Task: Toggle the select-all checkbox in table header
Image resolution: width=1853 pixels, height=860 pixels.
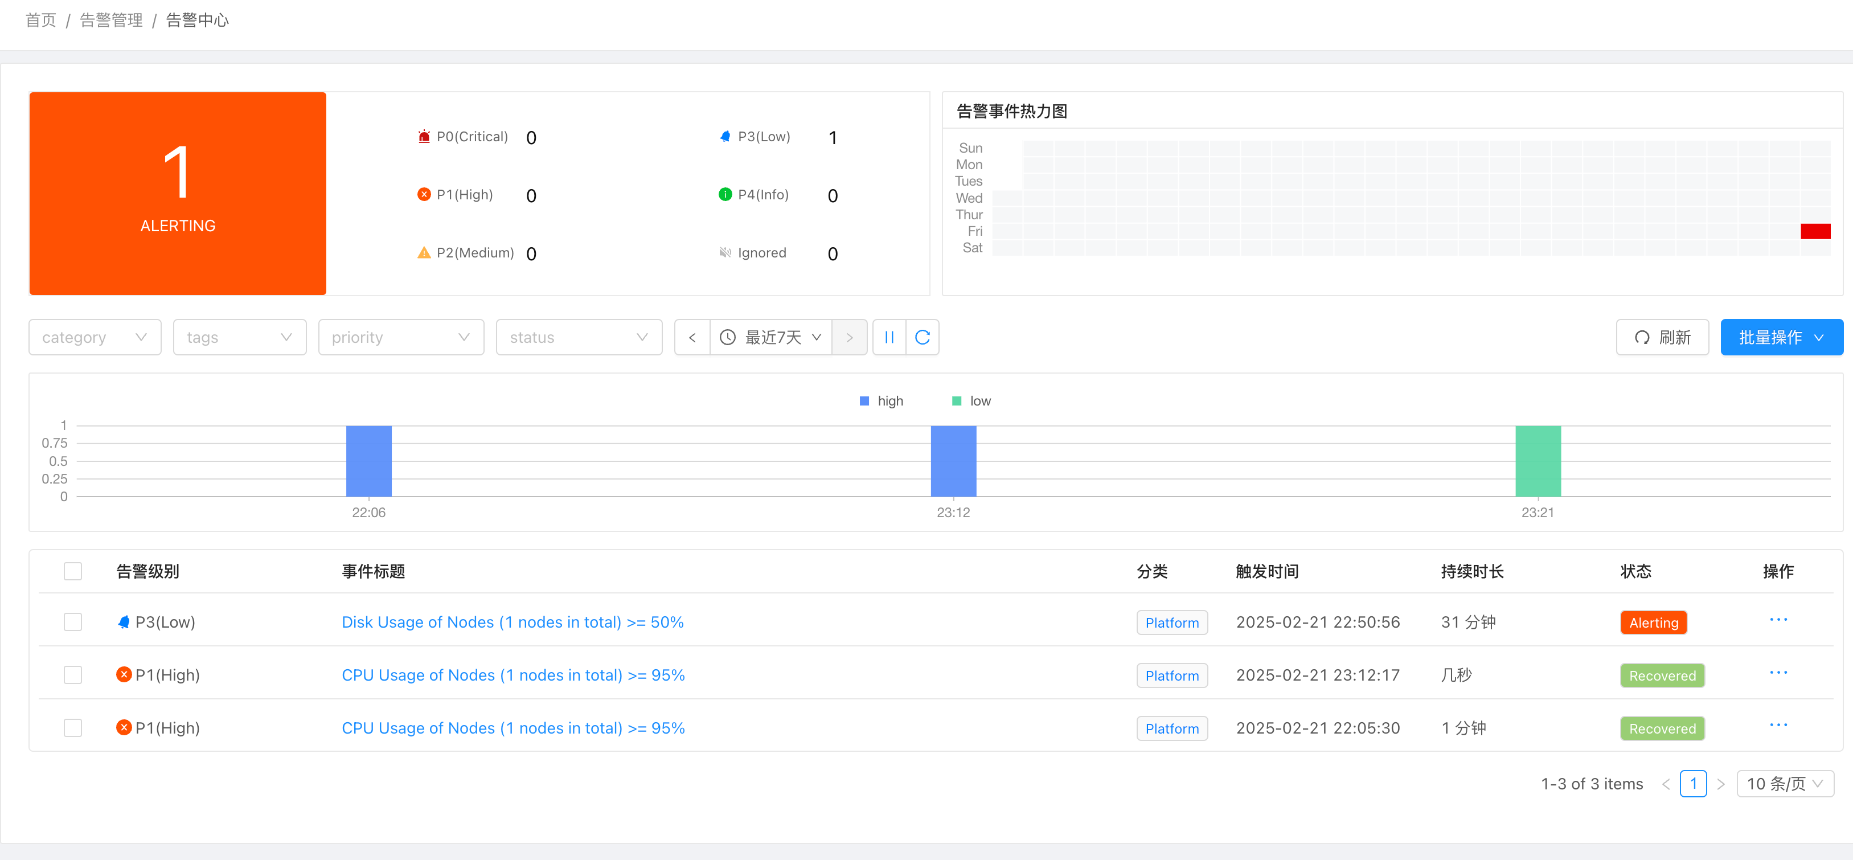Action: point(73,571)
